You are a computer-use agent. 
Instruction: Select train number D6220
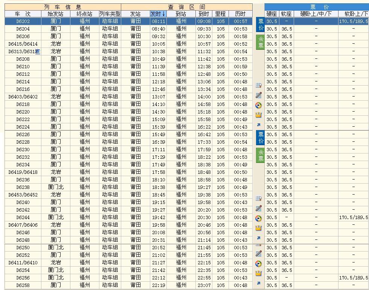point(23,112)
